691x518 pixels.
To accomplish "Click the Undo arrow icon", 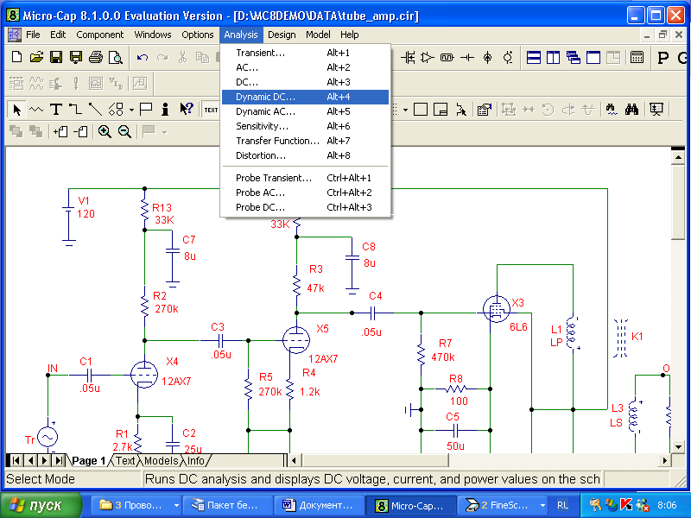I will (x=143, y=58).
